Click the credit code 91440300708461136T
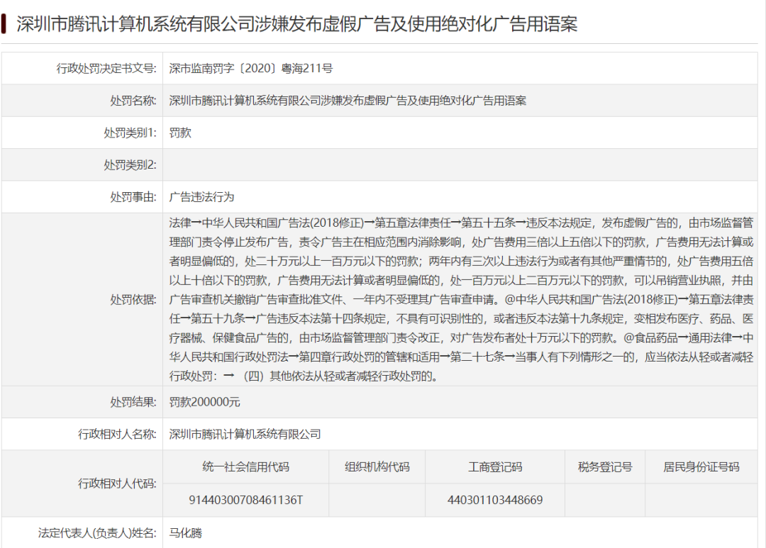This screenshot has width=766, height=548. (245, 500)
